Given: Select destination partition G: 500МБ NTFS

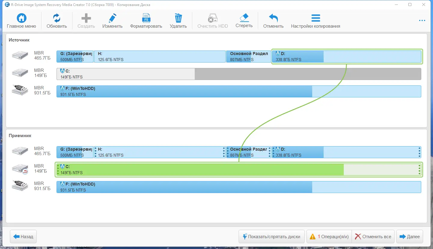Looking at the screenshot, I should pyautogui.click(x=75, y=152).
